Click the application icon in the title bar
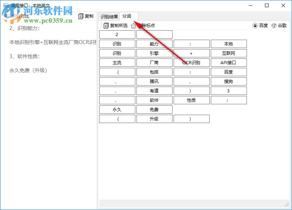The width and height of the screenshot is (292, 210). [x=5, y=5]
